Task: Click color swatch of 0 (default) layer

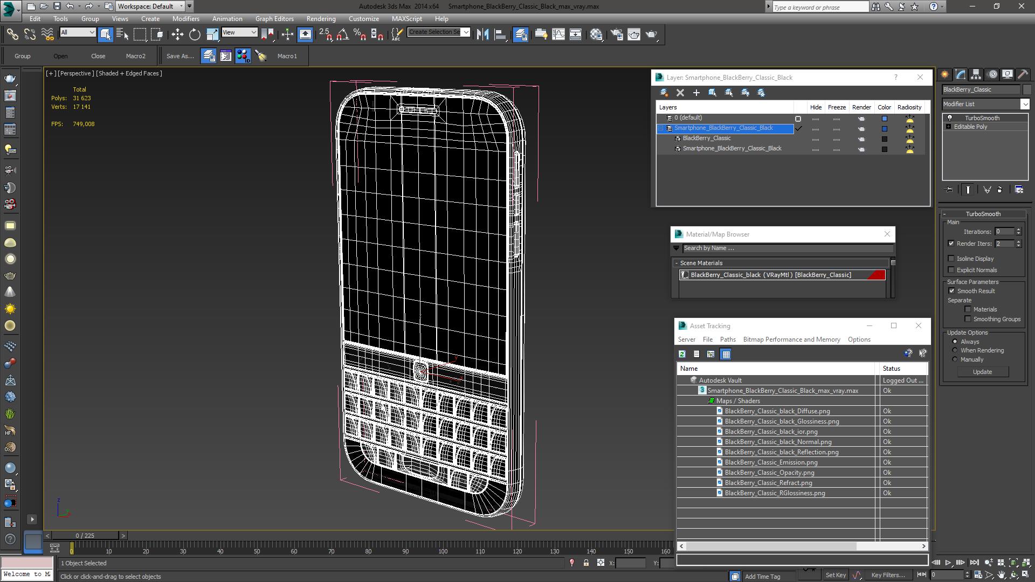Action: 884,118
